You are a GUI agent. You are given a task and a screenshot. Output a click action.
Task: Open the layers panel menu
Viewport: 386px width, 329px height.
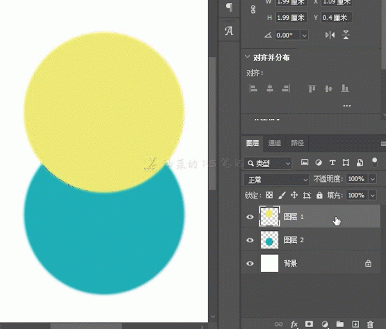383,144
